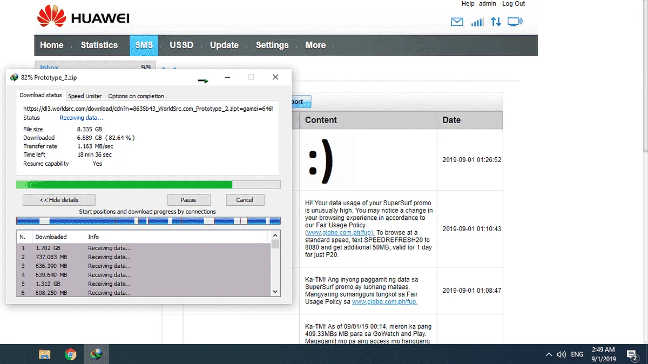
Task: Open the More menu
Action: 315,45
